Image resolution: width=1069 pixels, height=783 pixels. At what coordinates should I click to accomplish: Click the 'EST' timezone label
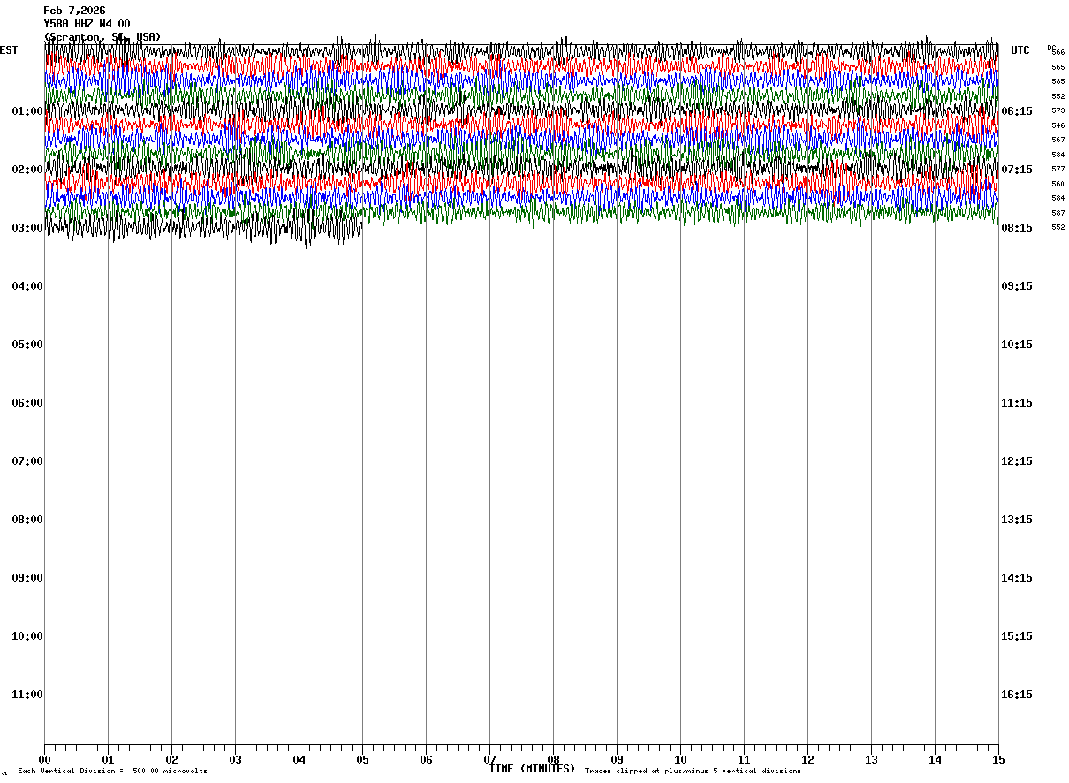[x=9, y=50]
